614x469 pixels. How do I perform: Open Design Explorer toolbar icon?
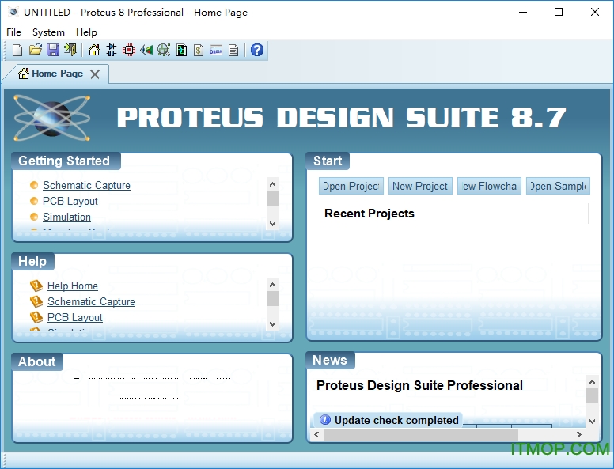click(181, 50)
